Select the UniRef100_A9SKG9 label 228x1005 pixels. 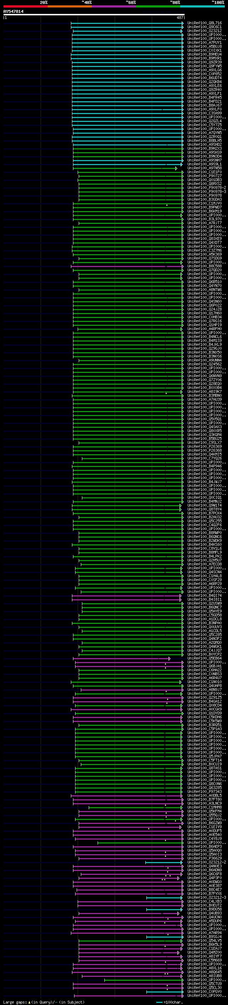pos(204,152)
